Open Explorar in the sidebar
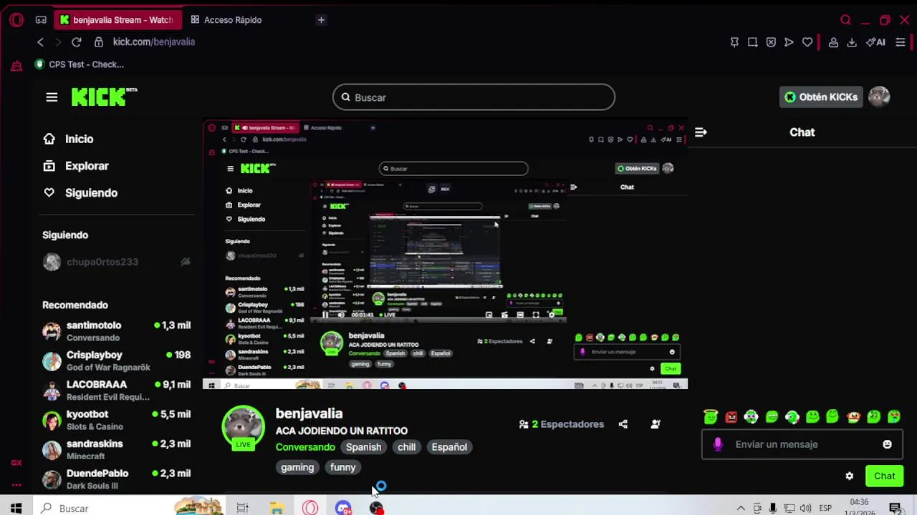 [x=76, y=166]
